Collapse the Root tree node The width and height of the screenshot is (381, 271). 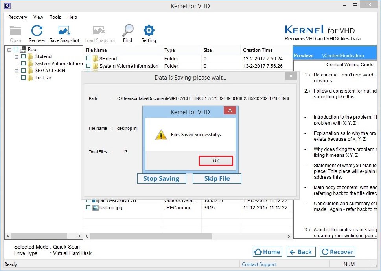[9, 50]
